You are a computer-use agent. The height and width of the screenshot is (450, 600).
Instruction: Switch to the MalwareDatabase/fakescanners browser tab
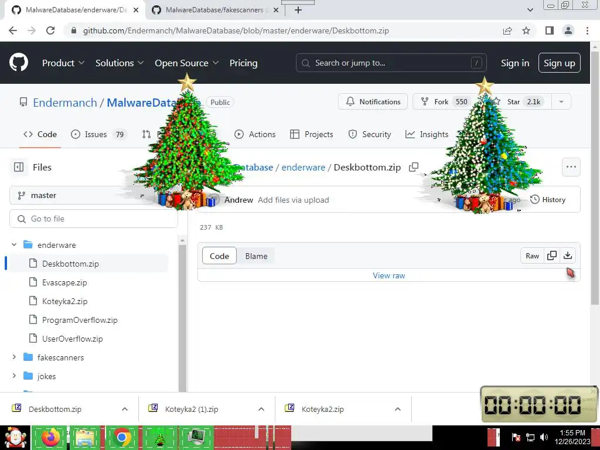[x=214, y=10]
